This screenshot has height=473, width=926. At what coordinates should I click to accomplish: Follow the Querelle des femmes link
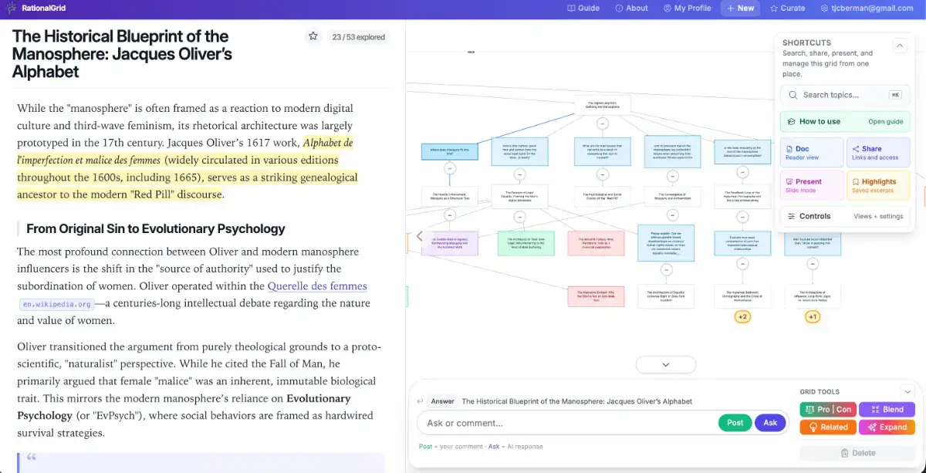[317, 285]
